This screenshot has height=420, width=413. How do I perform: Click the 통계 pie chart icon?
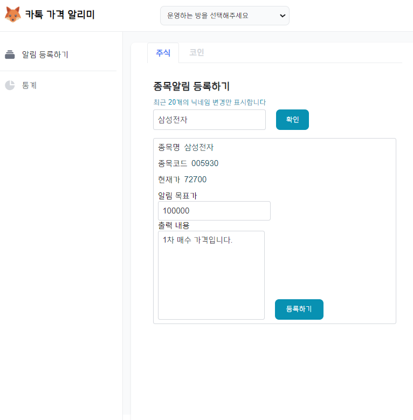tap(10, 85)
